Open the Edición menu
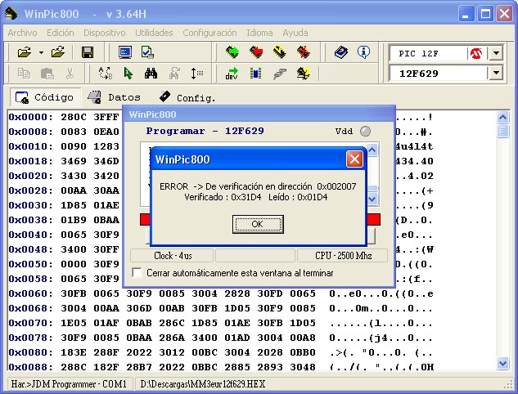The image size is (518, 394). tap(61, 33)
